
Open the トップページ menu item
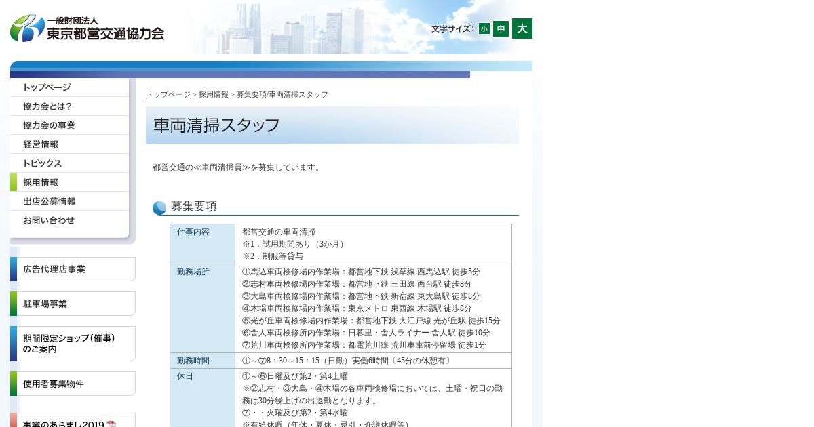[x=69, y=87]
